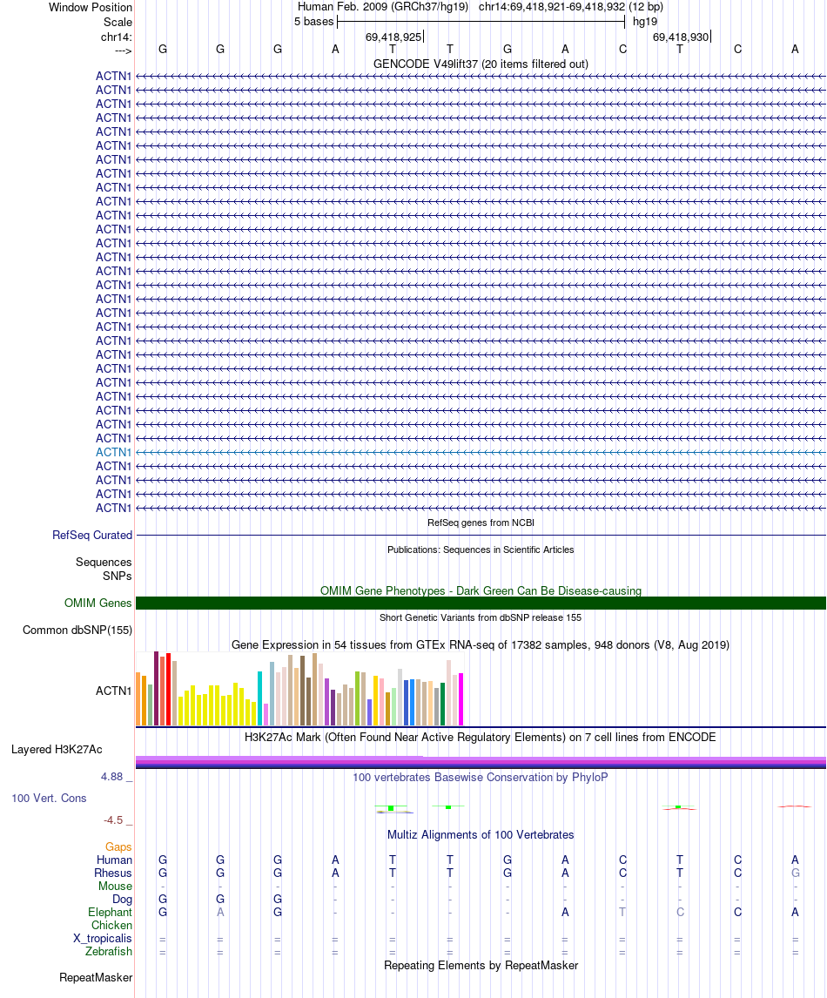This screenshot has height=998, width=827.
Task: Open H3K27Ac Mark ENCODE track title
Action: coord(481,737)
